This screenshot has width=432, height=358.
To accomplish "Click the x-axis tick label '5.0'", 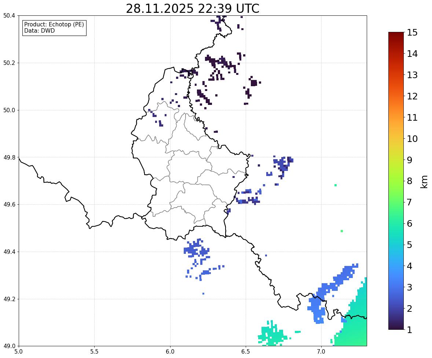I will (x=19, y=352).
